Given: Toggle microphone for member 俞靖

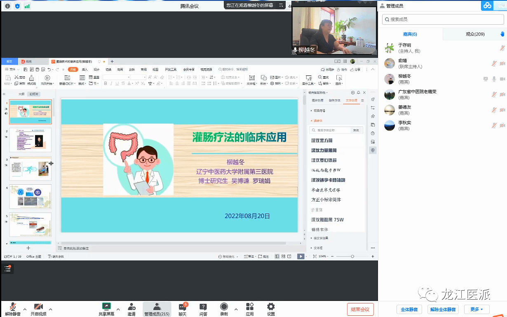Looking at the screenshot, I should coord(494,63).
